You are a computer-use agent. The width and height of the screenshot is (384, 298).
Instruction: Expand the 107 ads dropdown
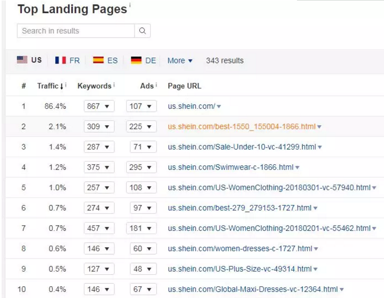(x=141, y=106)
